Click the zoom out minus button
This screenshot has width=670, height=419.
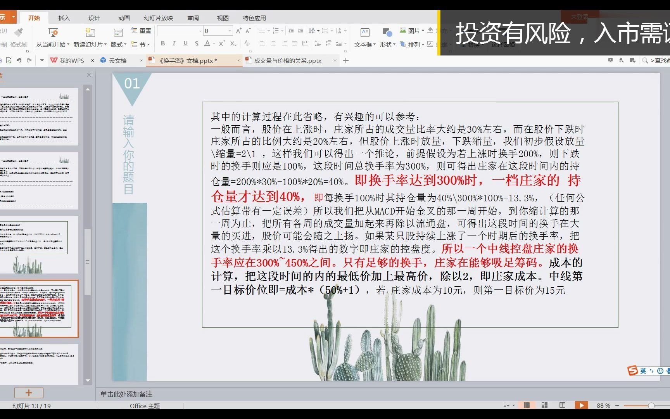click(x=617, y=405)
